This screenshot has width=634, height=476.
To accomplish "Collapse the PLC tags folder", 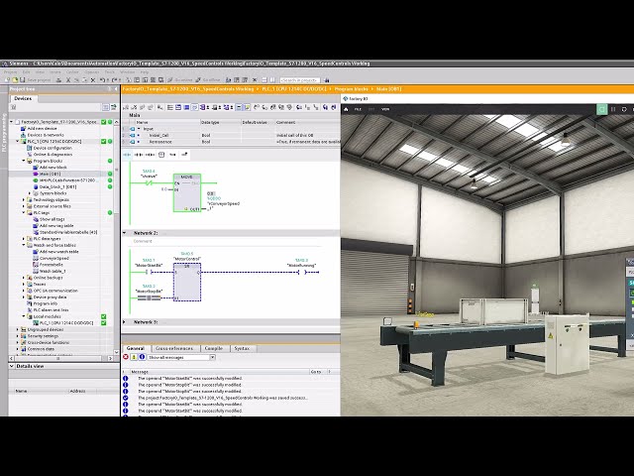I will [24, 212].
